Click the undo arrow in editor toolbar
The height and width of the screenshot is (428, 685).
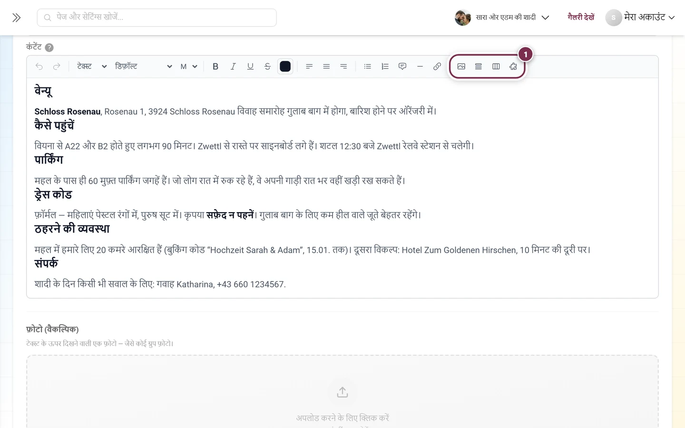pyautogui.click(x=39, y=67)
